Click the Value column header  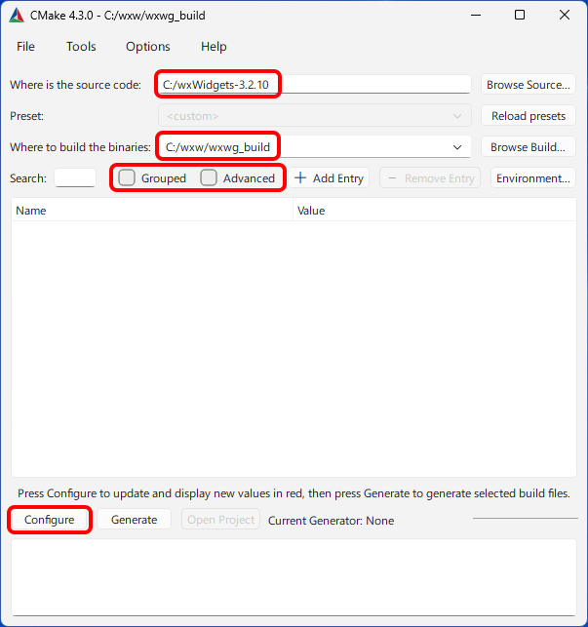(434, 211)
